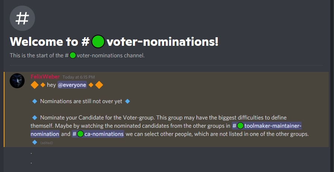This screenshot has width=334, height=172.
Task: Click the blue diamond before "Nominate your Candidate"
Action: coord(34,118)
